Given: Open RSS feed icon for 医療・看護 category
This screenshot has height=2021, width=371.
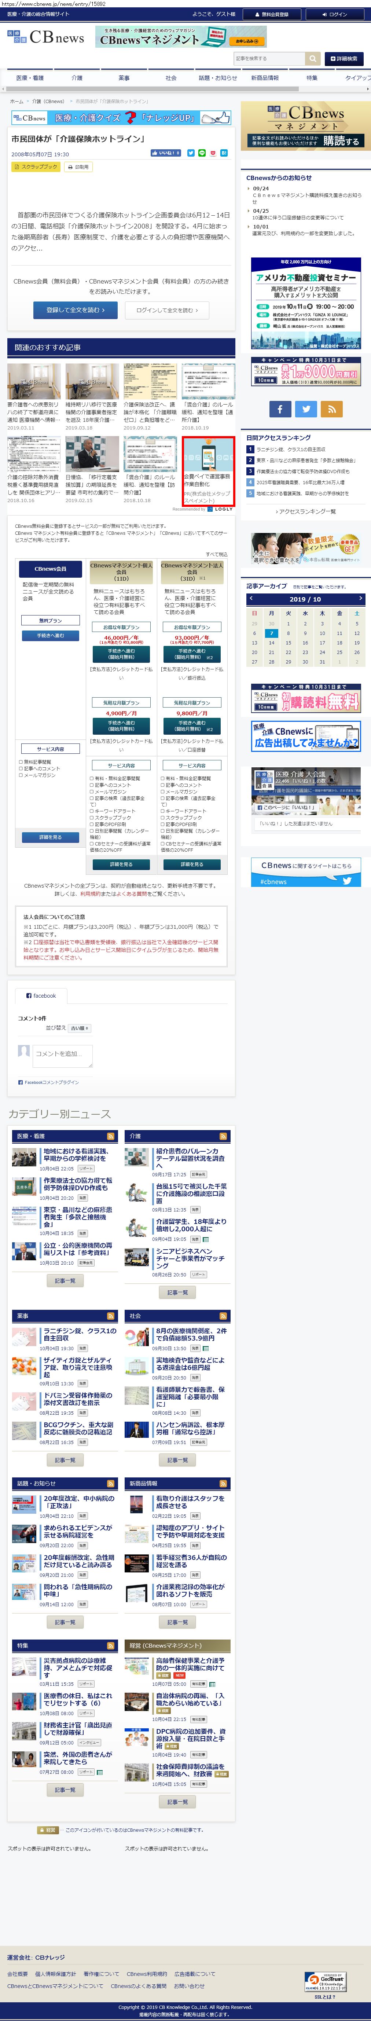Looking at the screenshot, I should click(x=110, y=1136).
